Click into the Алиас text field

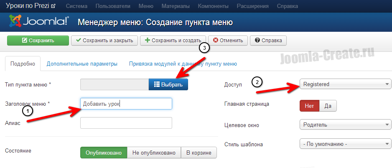pos(126,123)
